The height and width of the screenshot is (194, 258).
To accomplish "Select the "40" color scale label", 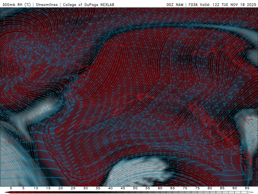I will [x=110, y=188].
